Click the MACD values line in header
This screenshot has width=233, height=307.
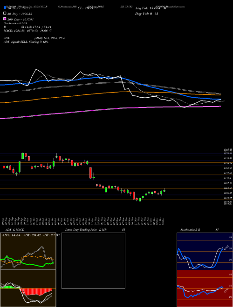click(x=27, y=31)
